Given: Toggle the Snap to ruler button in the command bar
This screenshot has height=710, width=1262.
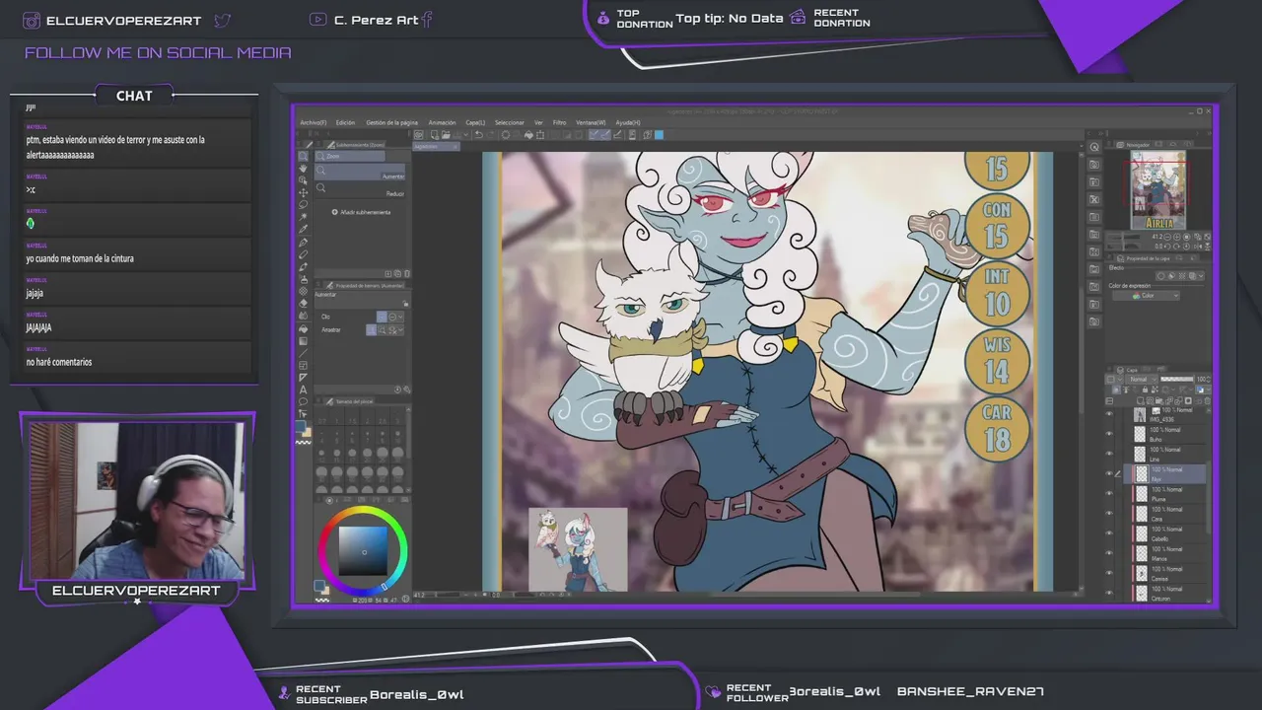Looking at the screenshot, I should click(594, 135).
